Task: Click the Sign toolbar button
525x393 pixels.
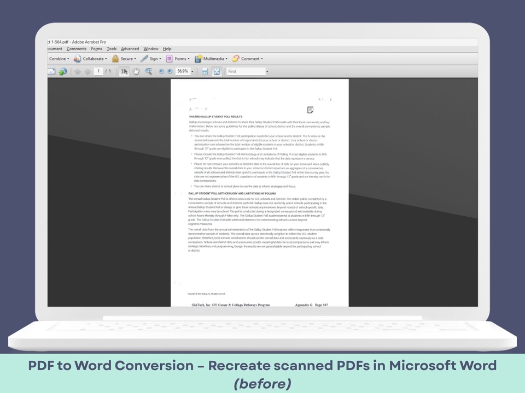Action: point(151,59)
